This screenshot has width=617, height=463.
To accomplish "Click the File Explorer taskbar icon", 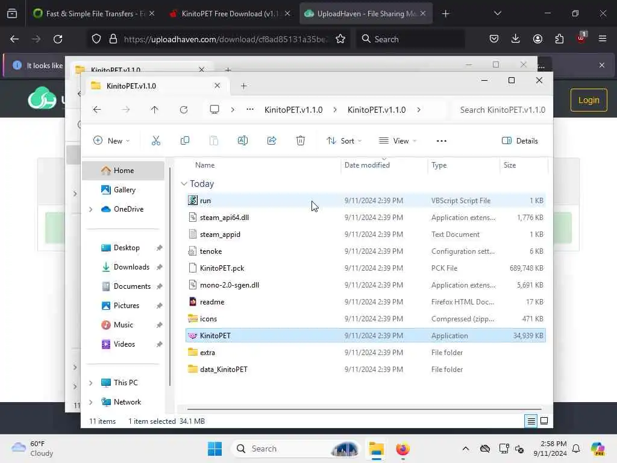I will [x=376, y=449].
